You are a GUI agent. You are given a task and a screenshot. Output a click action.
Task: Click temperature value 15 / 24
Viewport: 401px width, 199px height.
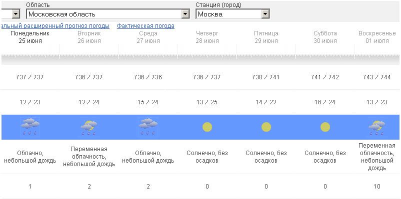click(x=148, y=102)
